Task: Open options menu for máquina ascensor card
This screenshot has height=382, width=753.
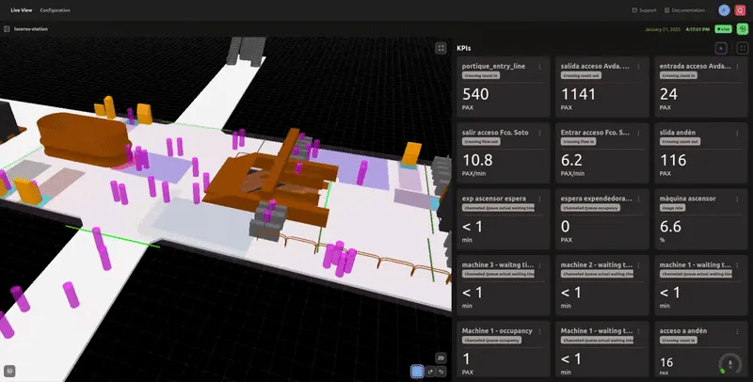Action: [738, 199]
